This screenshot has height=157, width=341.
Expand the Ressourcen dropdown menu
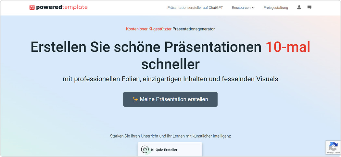243,7
